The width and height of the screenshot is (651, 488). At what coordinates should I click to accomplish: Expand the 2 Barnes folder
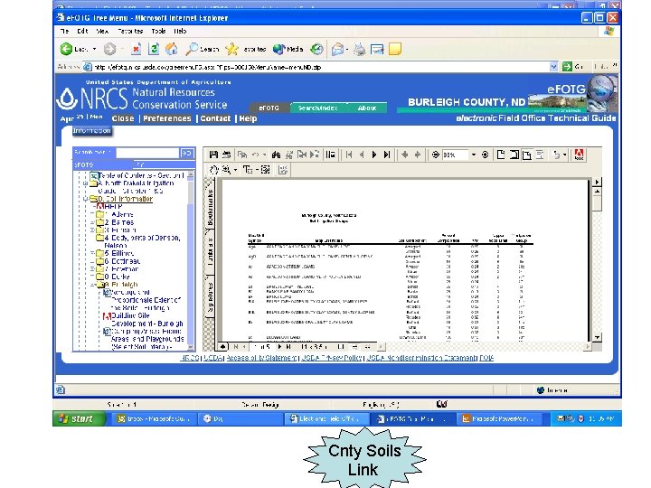pos(92,222)
